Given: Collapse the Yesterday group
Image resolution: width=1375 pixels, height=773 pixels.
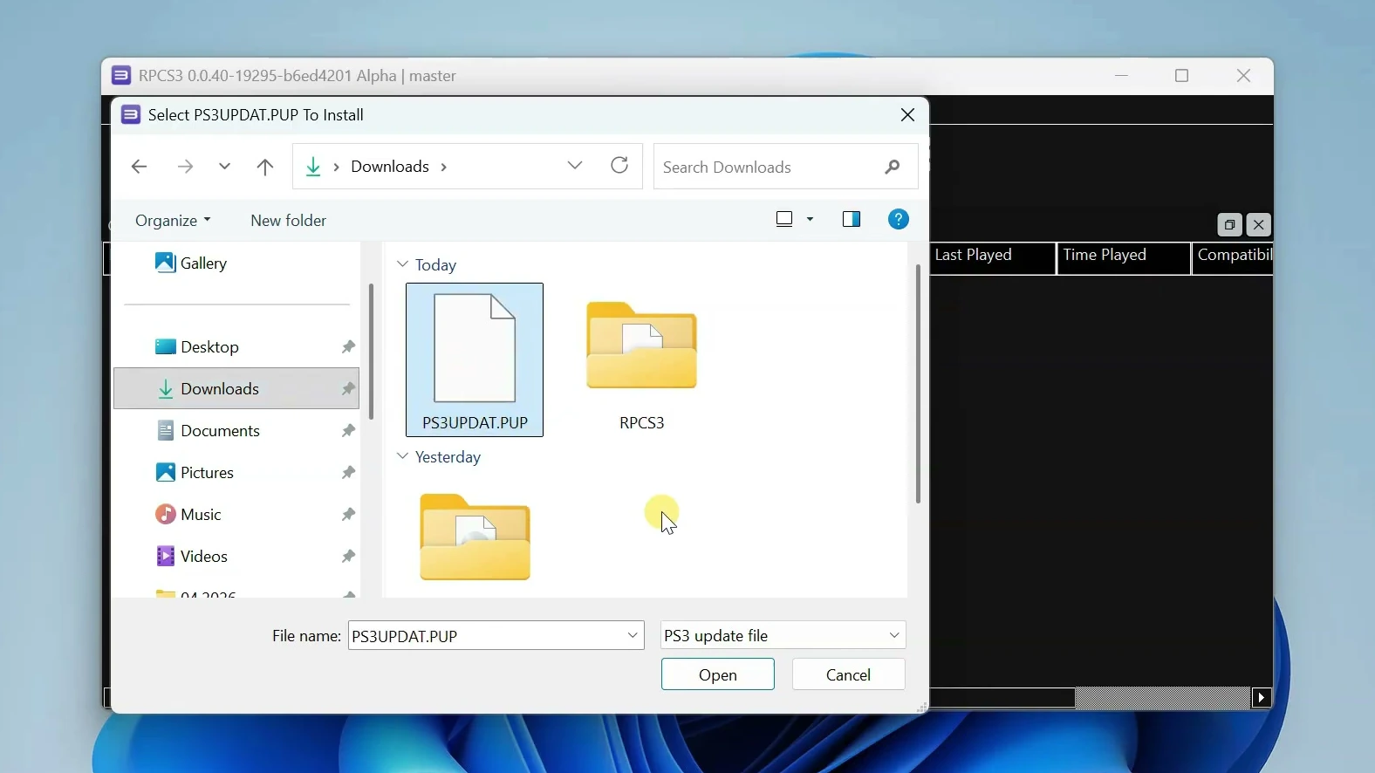Looking at the screenshot, I should pos(402,457).
